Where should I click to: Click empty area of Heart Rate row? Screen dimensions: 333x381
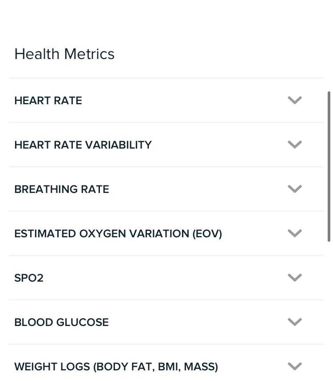186,101
